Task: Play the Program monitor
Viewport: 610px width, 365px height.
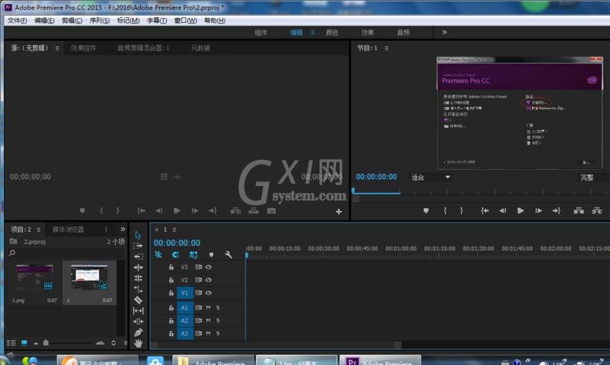Action: (x=521, y=211)
